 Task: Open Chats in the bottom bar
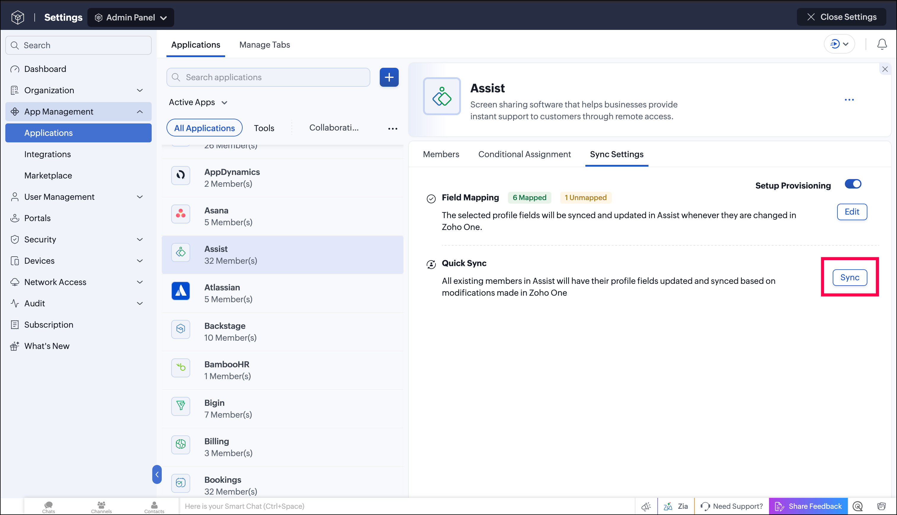49,507
